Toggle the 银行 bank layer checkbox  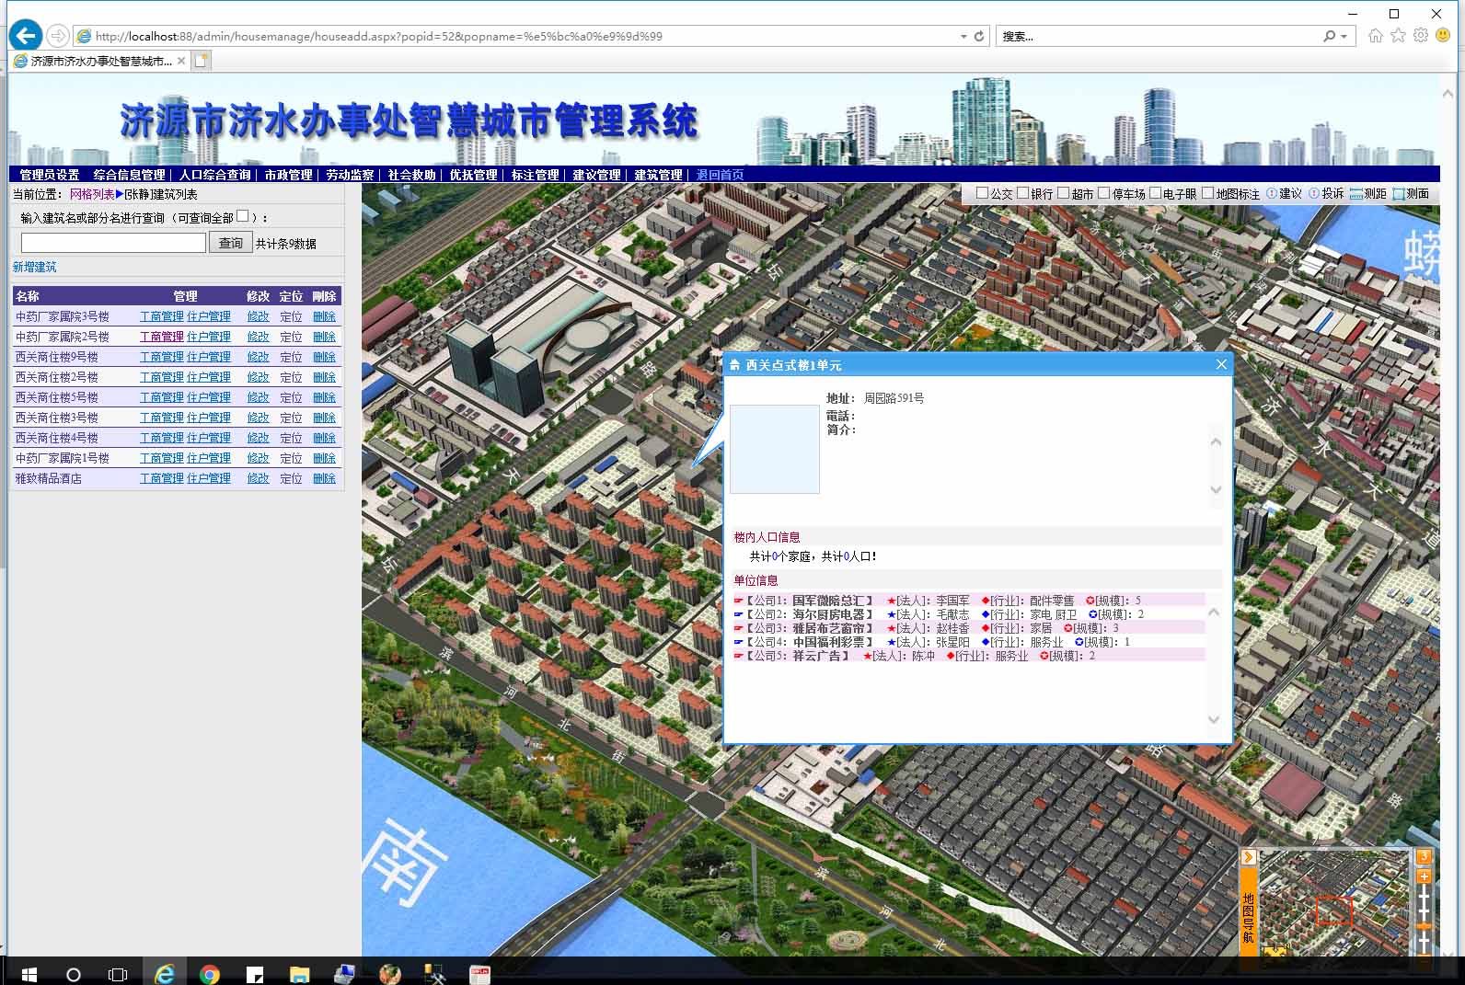[1022, 193]
